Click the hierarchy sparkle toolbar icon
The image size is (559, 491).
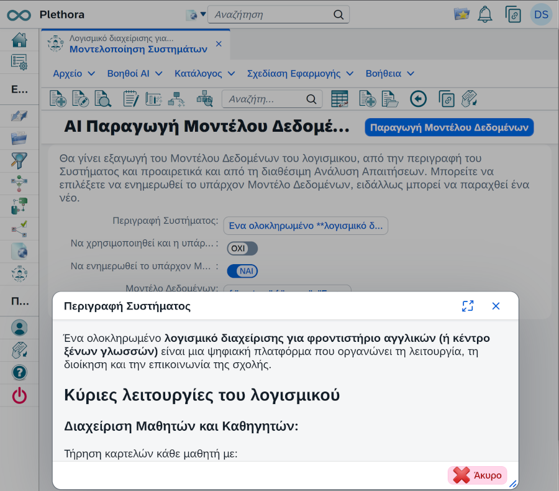(176, 99)
